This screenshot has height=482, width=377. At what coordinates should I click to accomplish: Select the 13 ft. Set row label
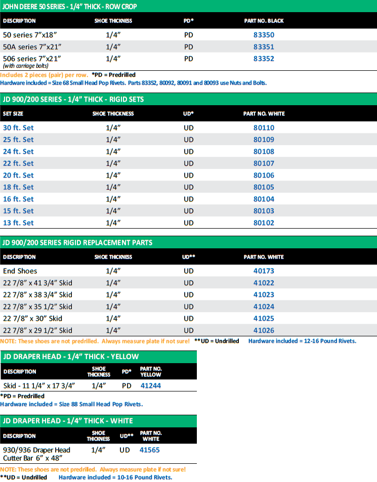pos(18,223)
